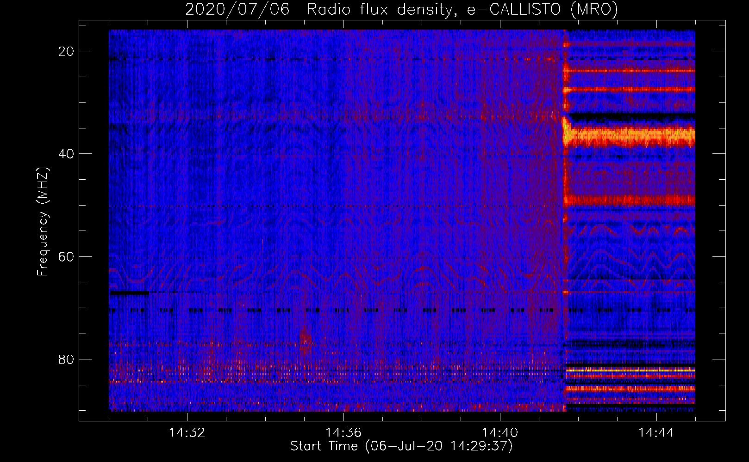The width and height of the screenshot is (749, 462).
Task: Click the frequency tick label '80'
Action: 67,359
